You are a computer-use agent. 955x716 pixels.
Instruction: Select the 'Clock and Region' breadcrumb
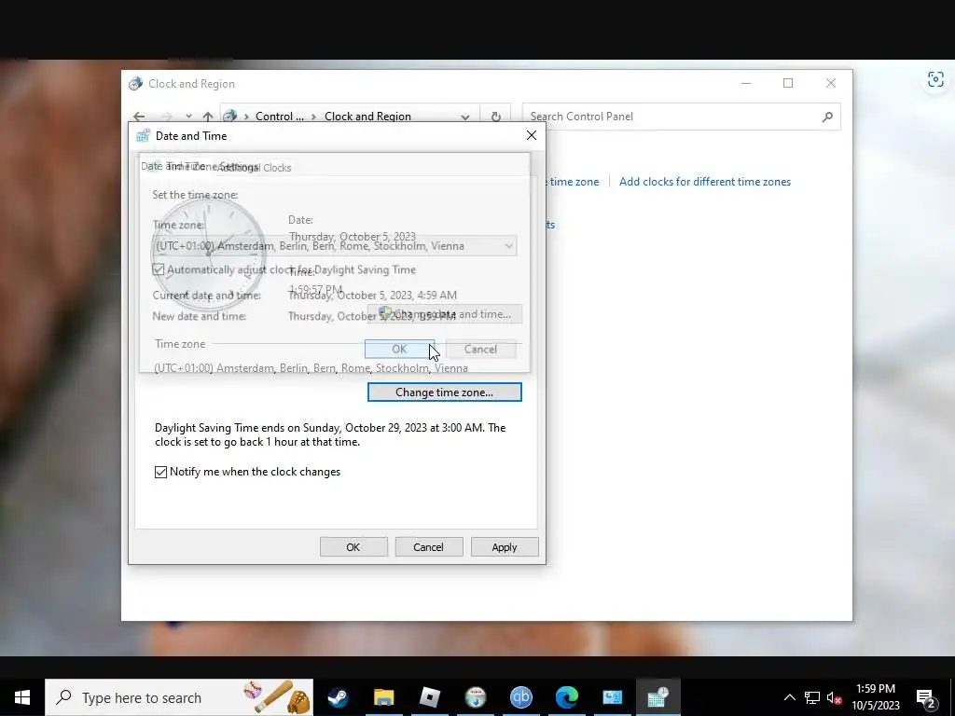coord(367,117)
